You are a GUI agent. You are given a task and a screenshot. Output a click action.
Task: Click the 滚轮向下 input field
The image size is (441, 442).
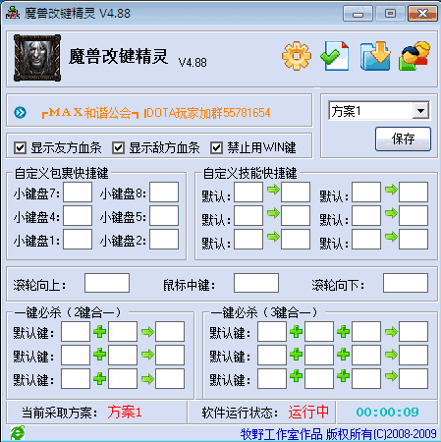(x=406, y=283)
